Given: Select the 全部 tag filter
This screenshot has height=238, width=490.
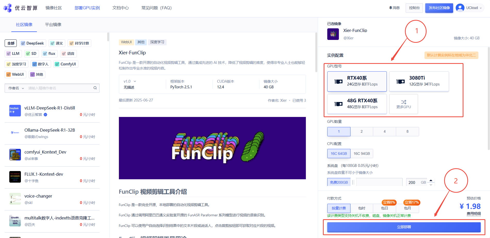Looking at the screenshot, I should (x=11, y=43).
